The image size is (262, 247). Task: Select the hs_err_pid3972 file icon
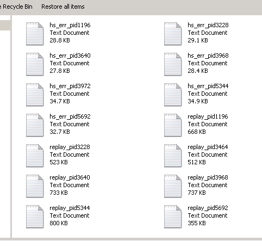pyautogui.click(x=35, y=95)
